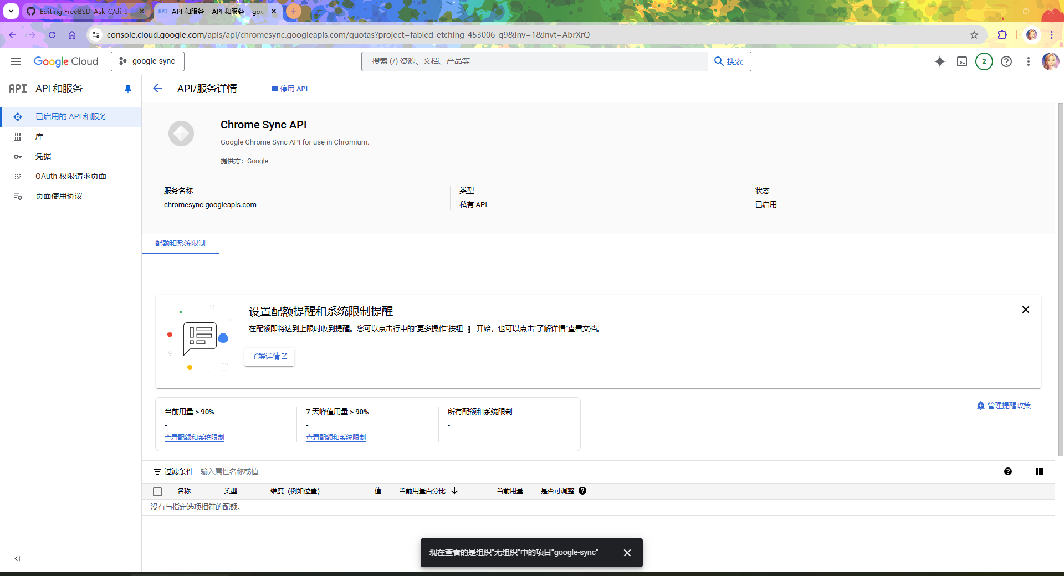
Task: Click the Chrome Sync API logo icon
Action: point(181,133)
